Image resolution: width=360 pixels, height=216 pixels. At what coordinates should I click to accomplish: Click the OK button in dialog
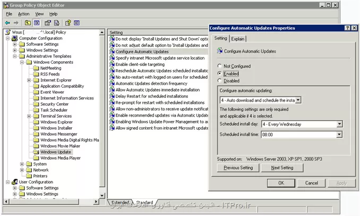(281, 183)
